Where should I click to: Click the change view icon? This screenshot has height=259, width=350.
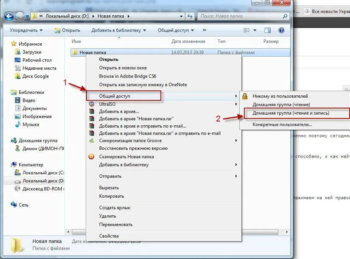pos(247,30)
